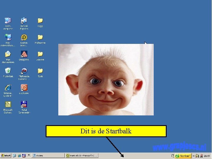The height and width of the screenshot is (159, 212).
Task: Open the Tools folder
Action: pyautogui.click(x=40, y=73)
